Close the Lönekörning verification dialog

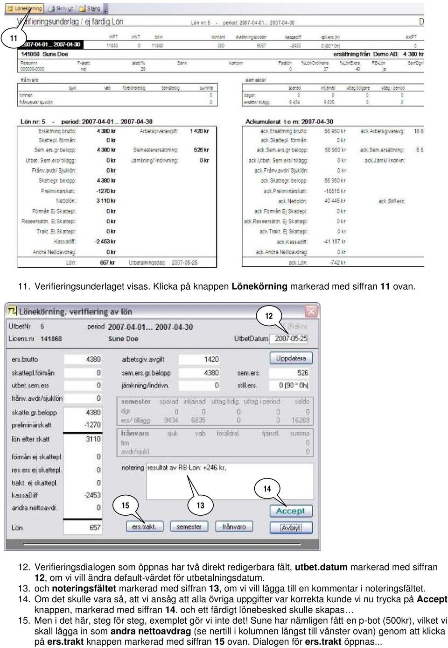point(311,311)
